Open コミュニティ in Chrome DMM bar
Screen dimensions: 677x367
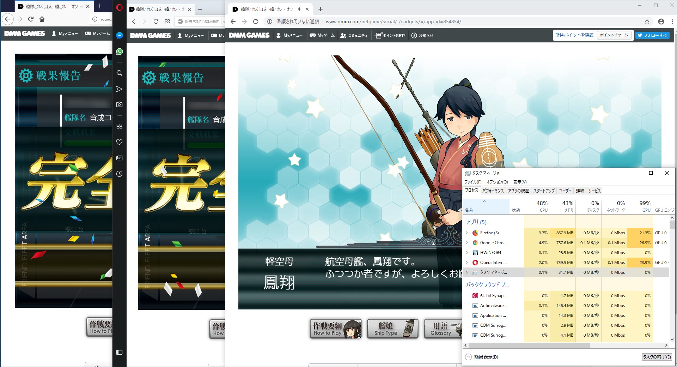[354, 35]
